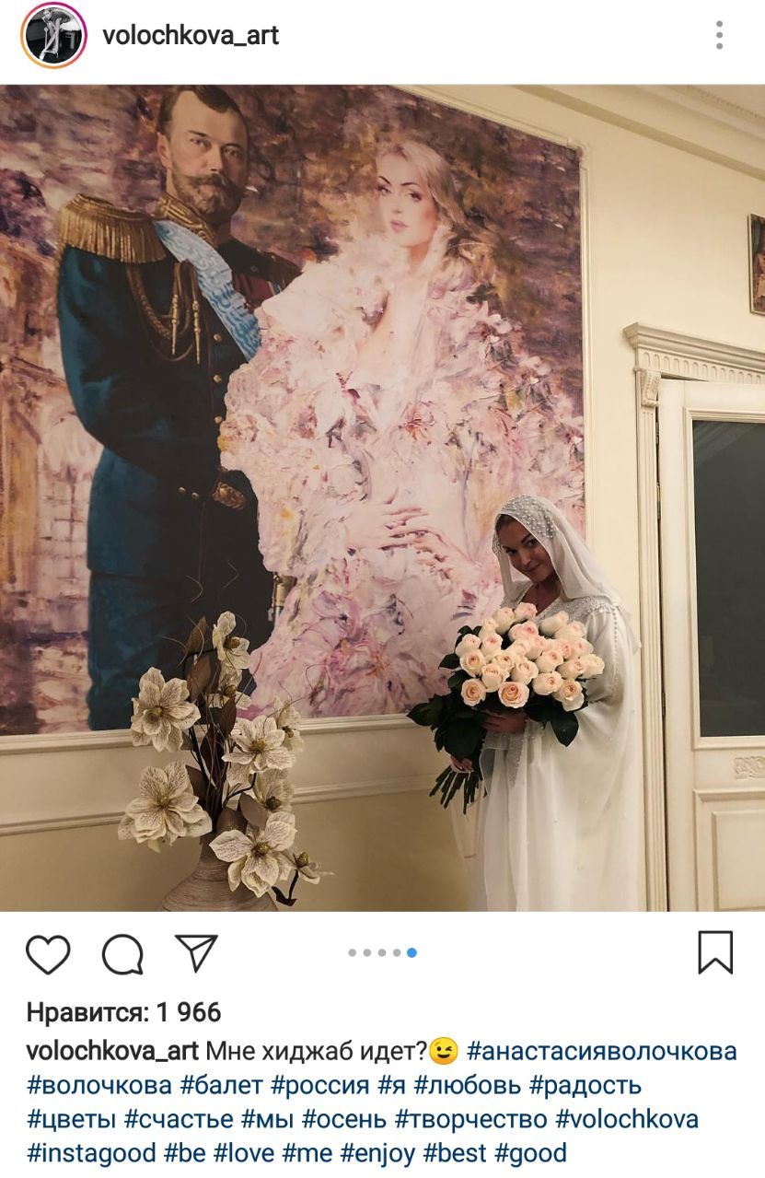765x1178 pixels.
Task: Open volochkova_art profile picture avatar
Action: click(52, 36)
